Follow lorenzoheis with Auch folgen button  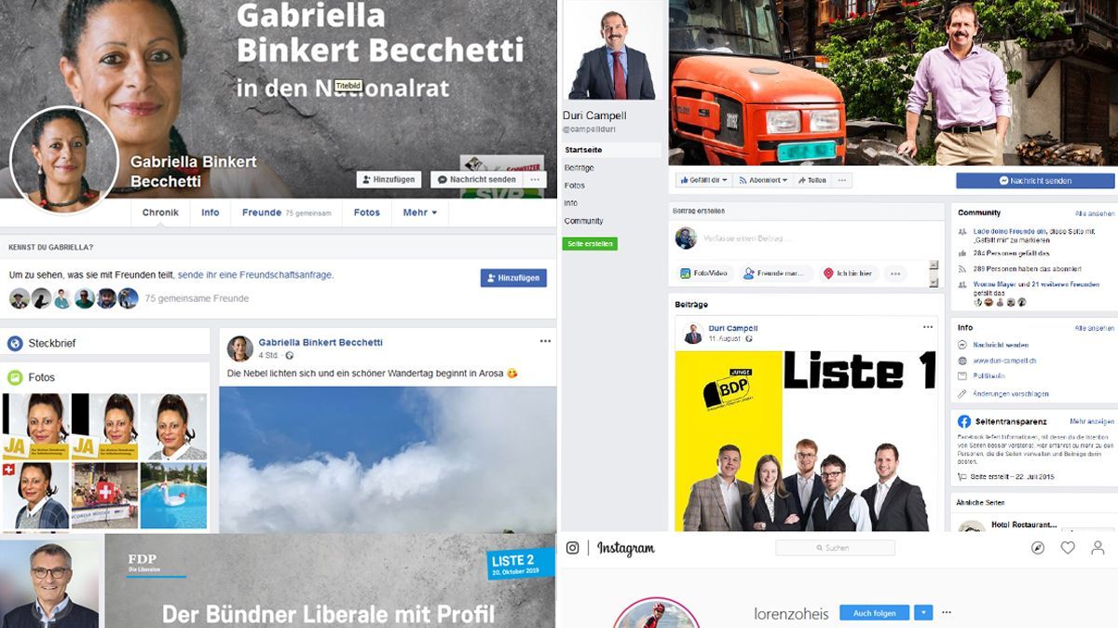[874, 612]
